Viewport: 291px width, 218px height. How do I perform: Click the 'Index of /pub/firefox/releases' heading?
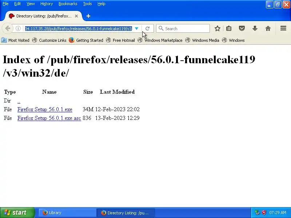click(129, 66)
